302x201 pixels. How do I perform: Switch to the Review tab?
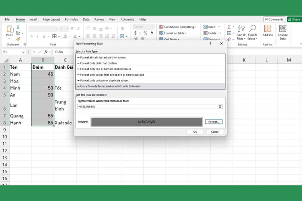99,20
